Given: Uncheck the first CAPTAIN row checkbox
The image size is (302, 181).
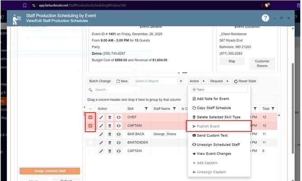Looking at the screenshot, I should [91, 126].
